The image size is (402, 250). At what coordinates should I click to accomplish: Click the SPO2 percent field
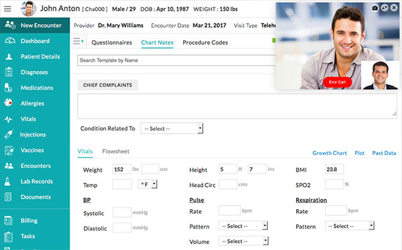click(334, 184)
